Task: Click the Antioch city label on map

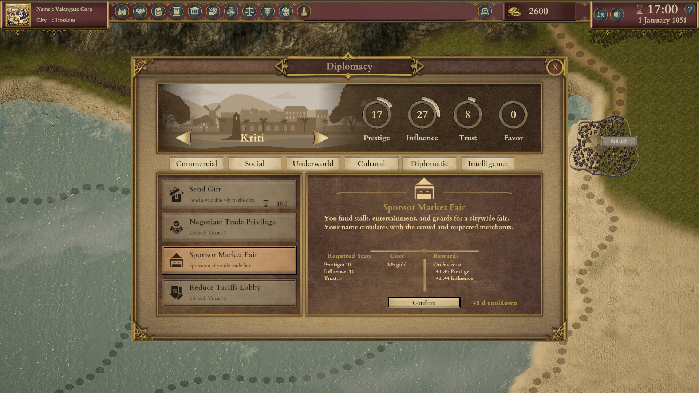Action: tap(619, 141)
